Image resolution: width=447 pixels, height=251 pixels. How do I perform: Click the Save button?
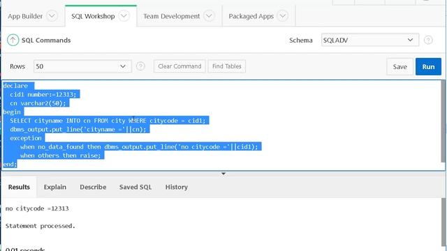400,67
